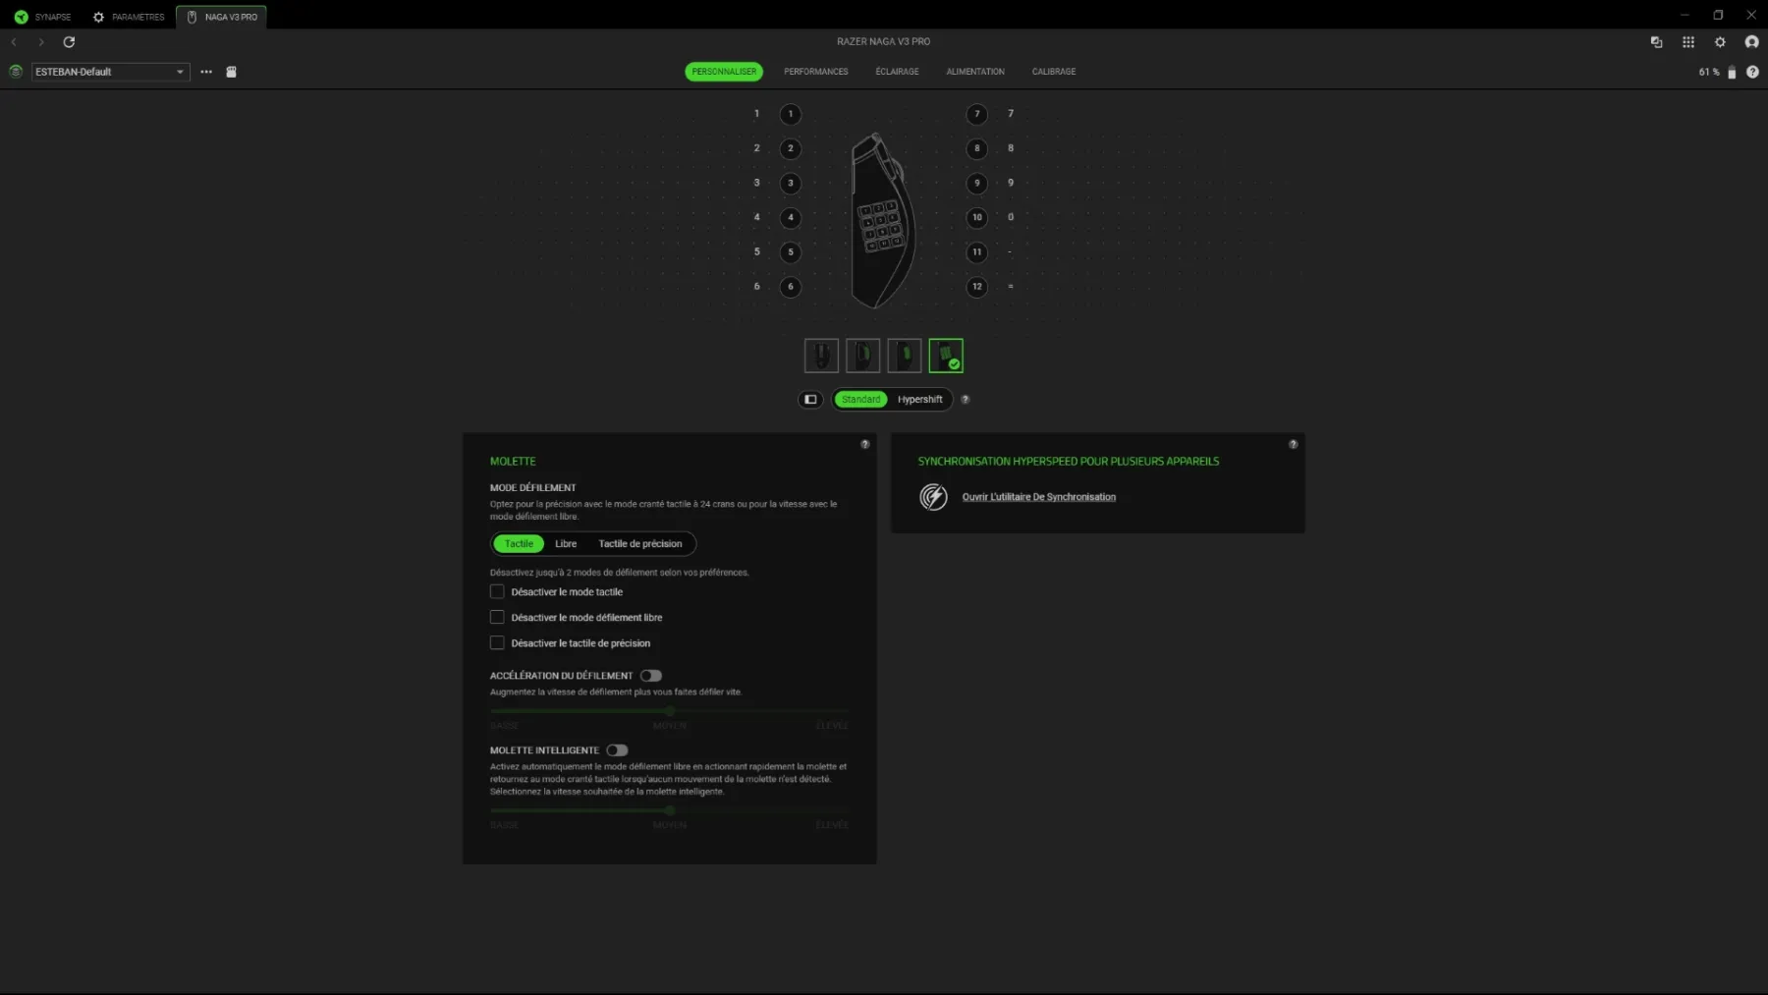This screenshot has width=1768, height=995.
Task: Select side button 8 circle
Action: click(x=976, y=148)
